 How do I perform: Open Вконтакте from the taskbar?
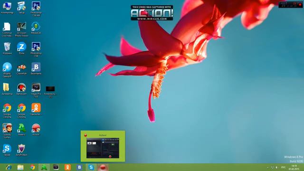(x=79, y=167)
